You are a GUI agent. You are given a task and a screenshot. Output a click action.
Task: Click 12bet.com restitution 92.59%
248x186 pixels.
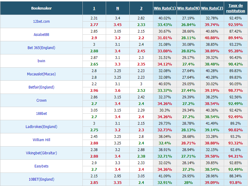coord(236,25)
